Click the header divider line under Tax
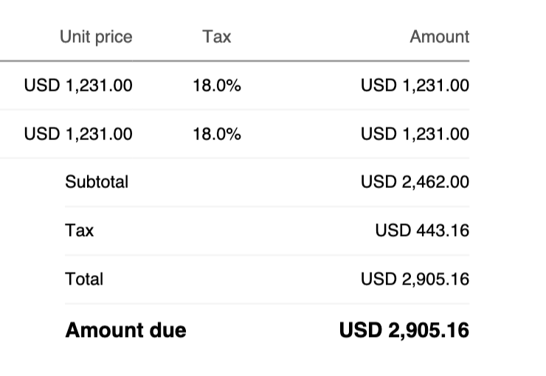The width and height of the screenshot is (546, 376). pyautogui.click(x=217, y=61)
